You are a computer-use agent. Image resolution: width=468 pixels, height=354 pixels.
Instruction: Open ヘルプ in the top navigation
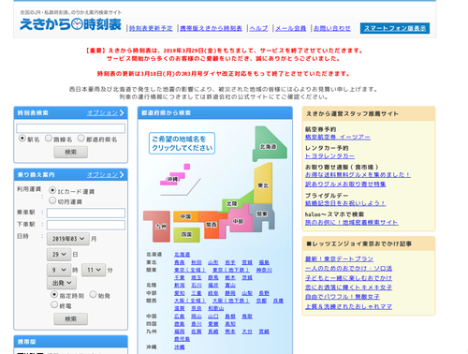tap(258, 28)
